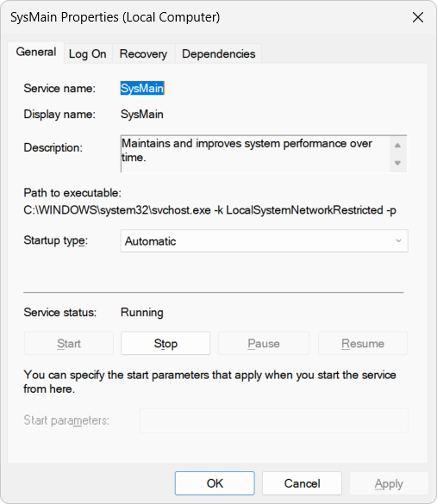Viewport: 437px width, 504px height.
Task: Open the Recovery tab
Action: (143, 53)
